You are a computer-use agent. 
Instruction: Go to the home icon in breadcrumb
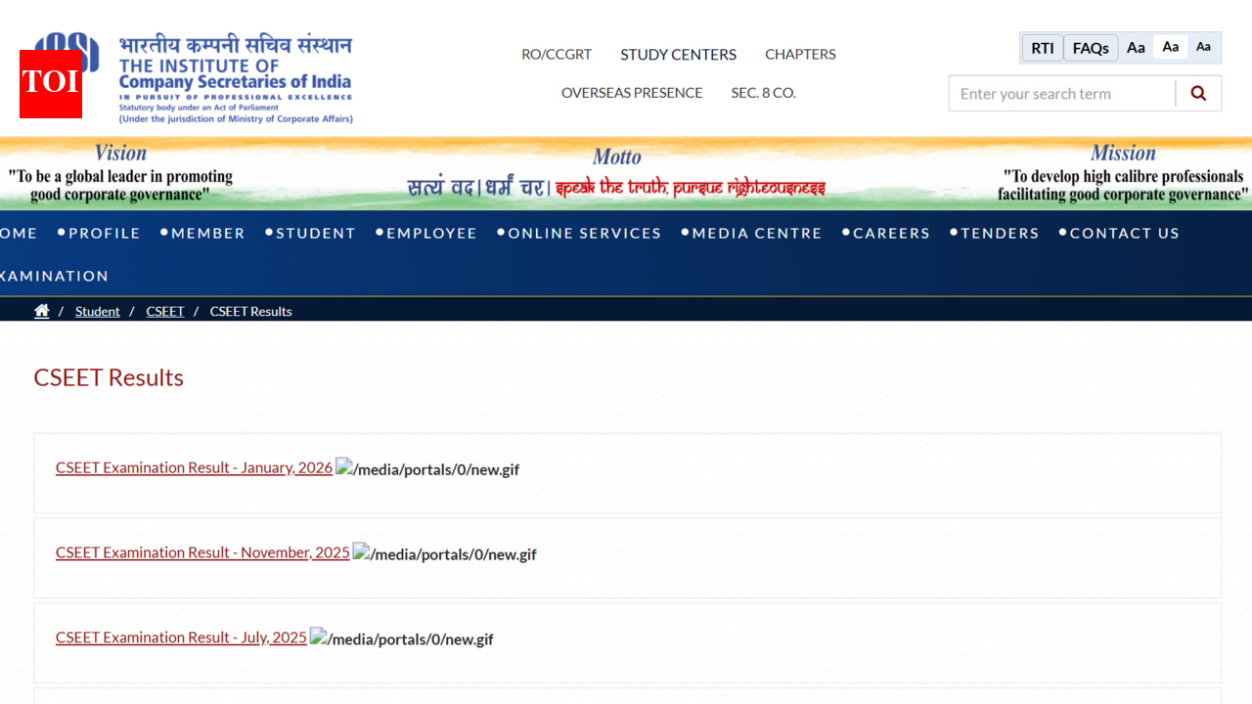point(42,311)
